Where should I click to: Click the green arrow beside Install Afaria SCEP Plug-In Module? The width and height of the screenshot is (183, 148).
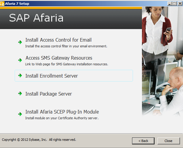coord(20,114)
